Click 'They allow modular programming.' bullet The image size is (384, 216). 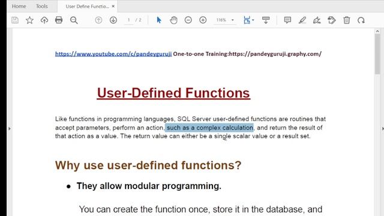click(149, 186)
